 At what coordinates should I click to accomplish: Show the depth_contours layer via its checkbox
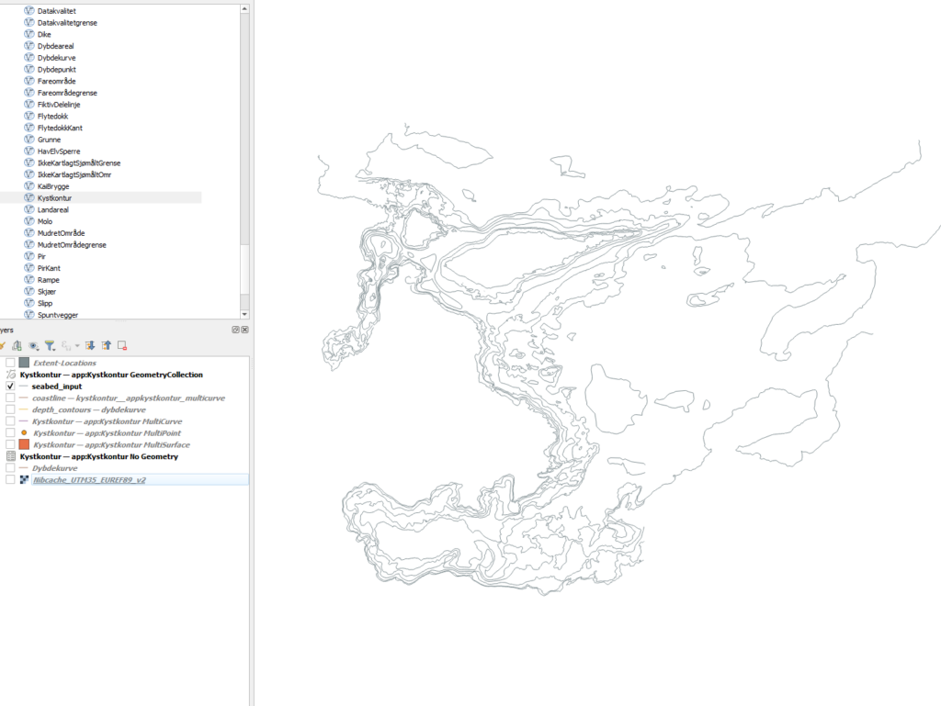pos(10,409)
